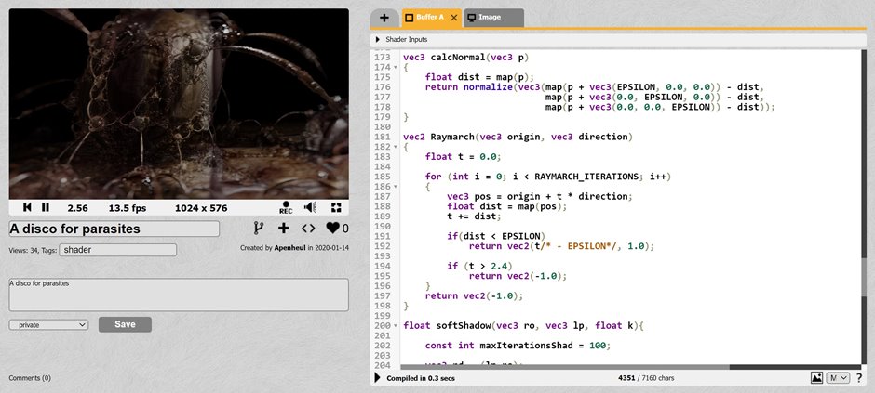Click the Save button
Image resolution: width=875 pixels, height=393 pixels.
tap(125, 324)
